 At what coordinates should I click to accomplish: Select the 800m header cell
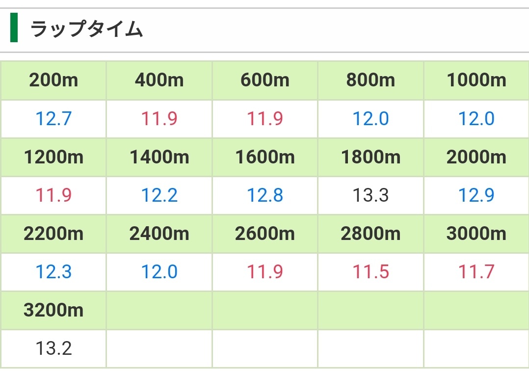370,80
